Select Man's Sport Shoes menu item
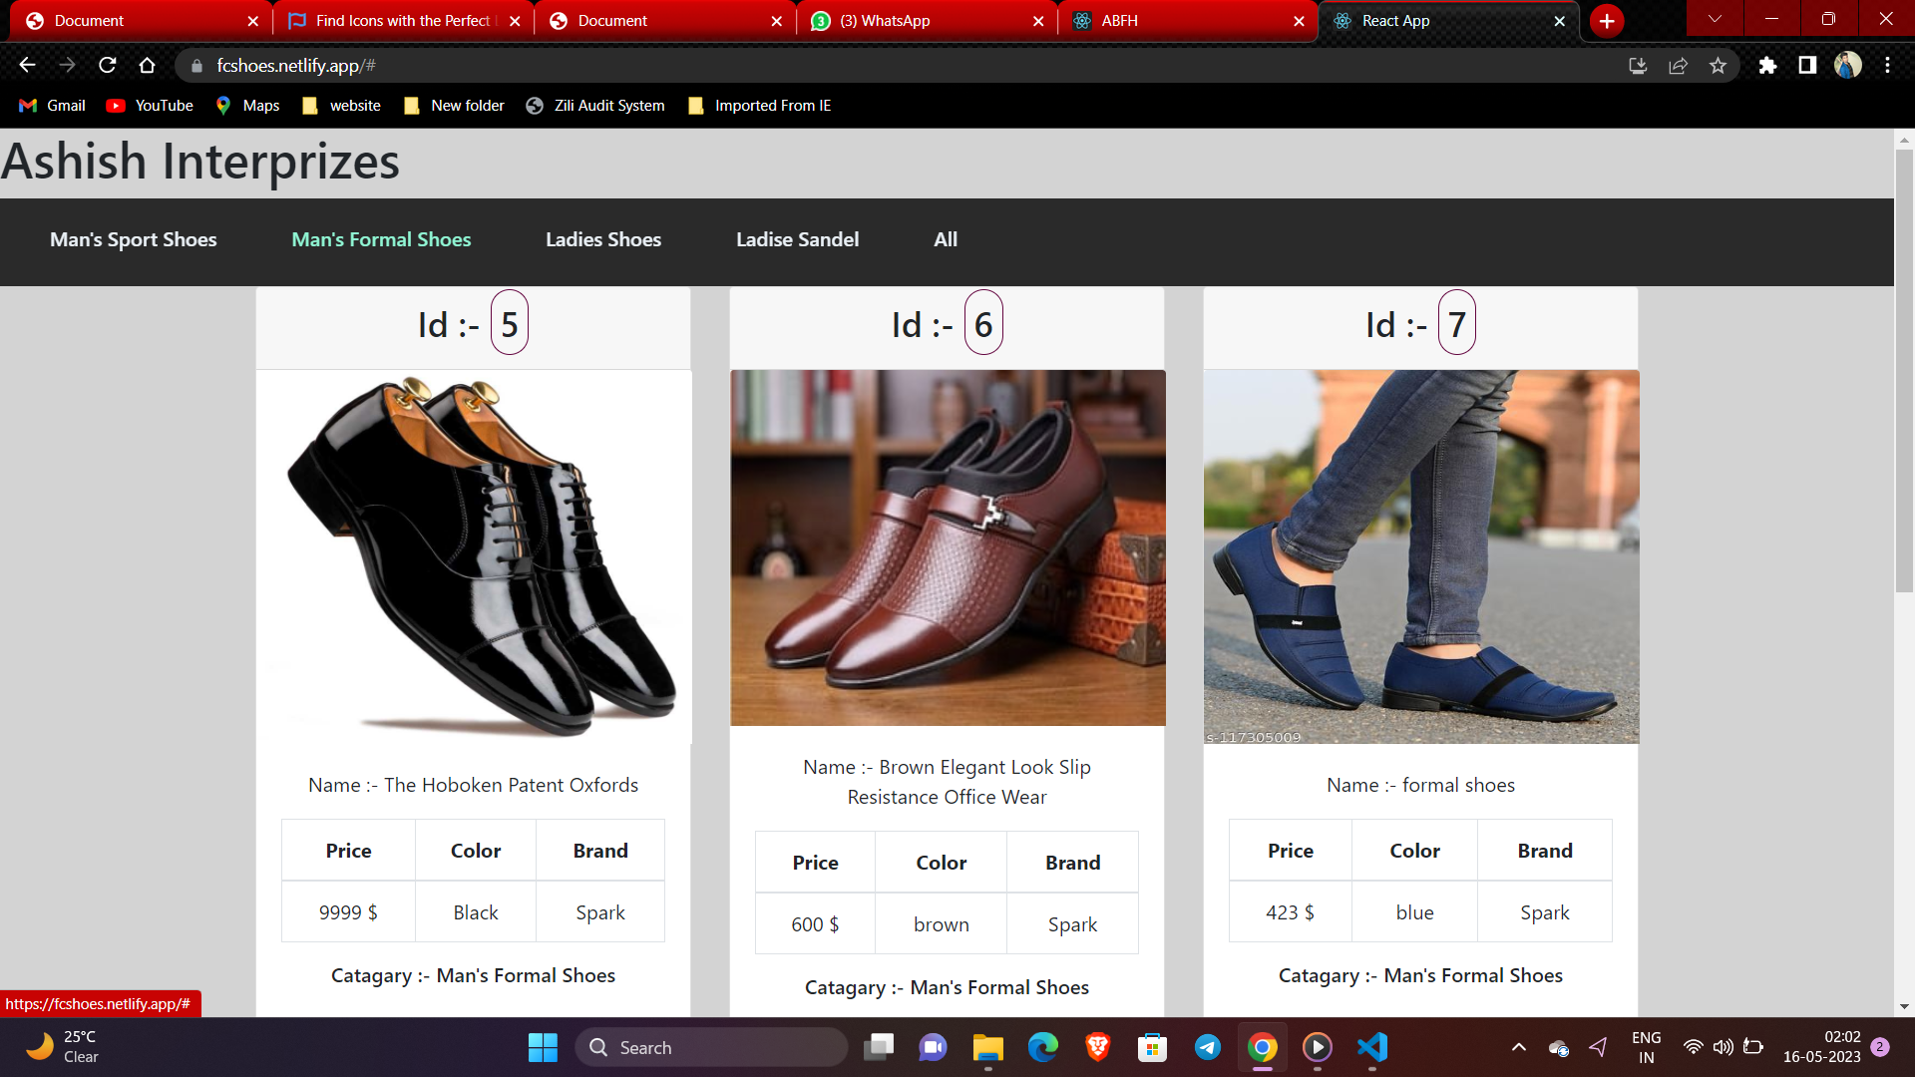1915x1077 pixels. coord(134,239)
